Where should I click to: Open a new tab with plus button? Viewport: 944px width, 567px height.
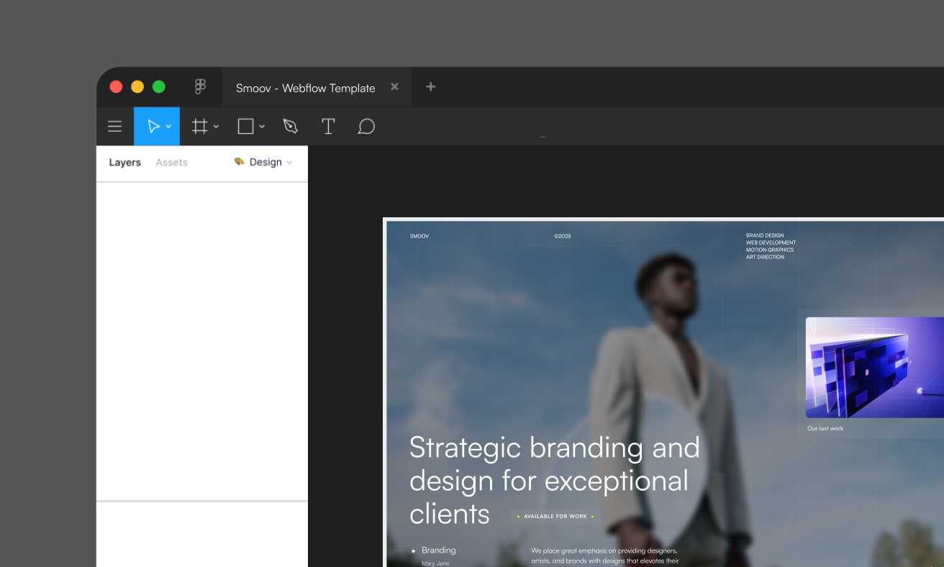(431, 87)
